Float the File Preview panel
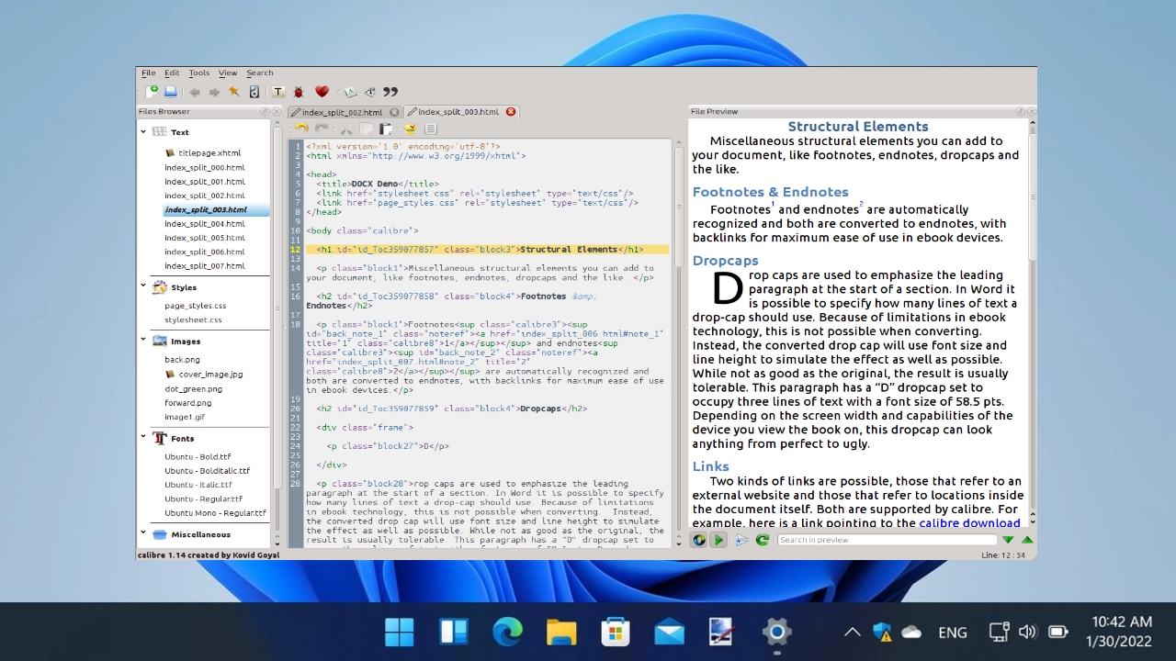Viewport: 1176px width, 661px height. [1020, 111]
